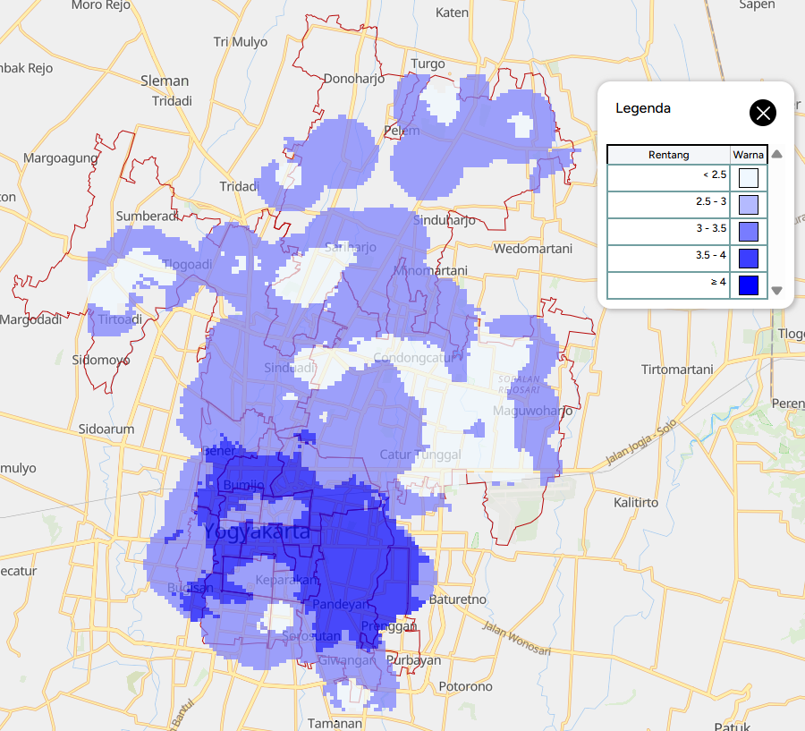Click the Condongcatur map label

414,358
